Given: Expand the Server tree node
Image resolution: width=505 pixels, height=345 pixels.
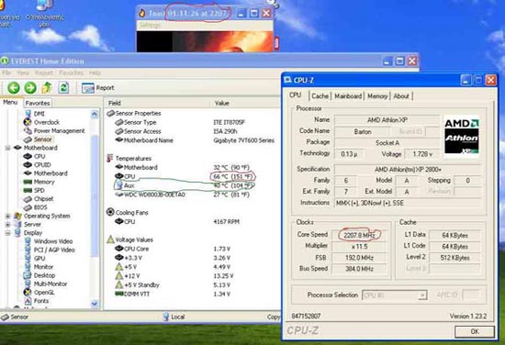Looking at the screenshot, I should click(7, 224).
